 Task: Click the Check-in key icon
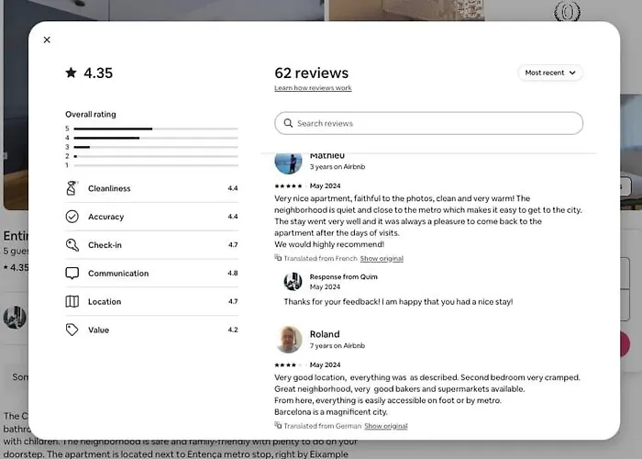click(72, 245)
